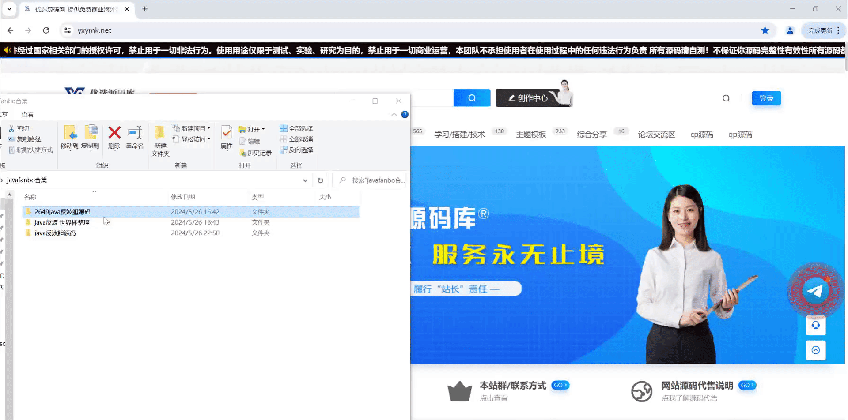Reload the browser page
The width and height of the screenshot is (848, 420).
46,30
